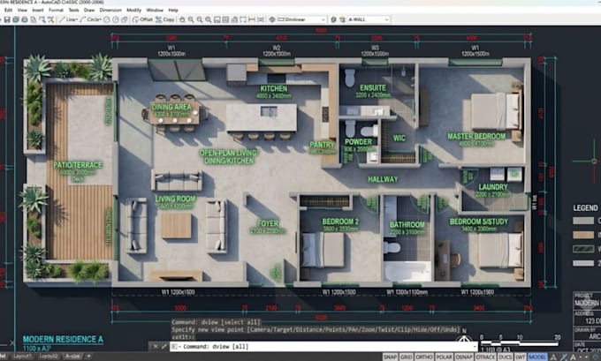Close the command line with X icon
This screenshot has width=601, height=361.
pyautogui.click(x=156, y=347)
